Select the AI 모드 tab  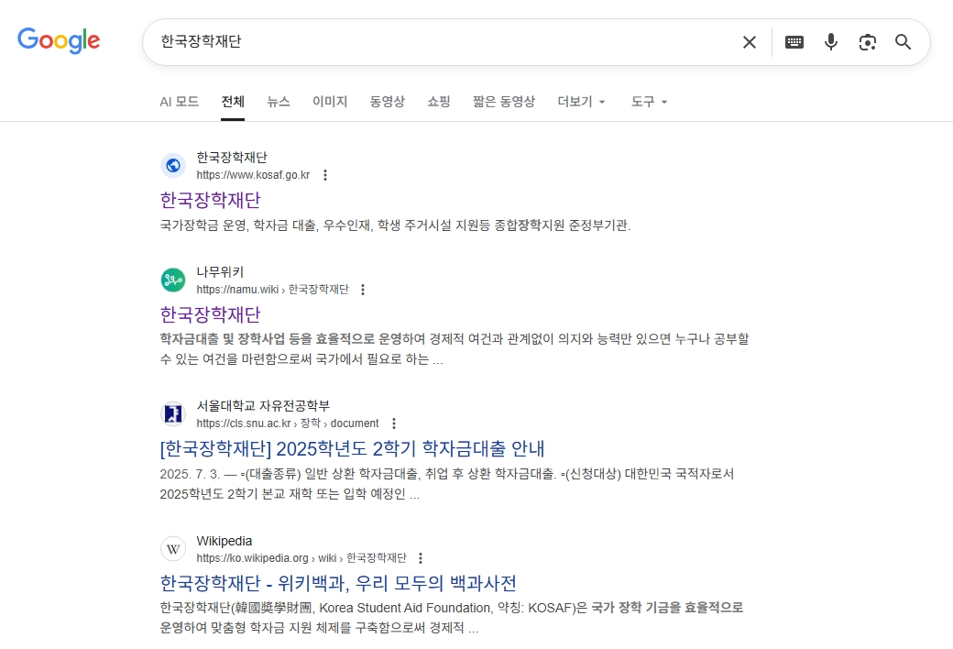coord(179,102)
